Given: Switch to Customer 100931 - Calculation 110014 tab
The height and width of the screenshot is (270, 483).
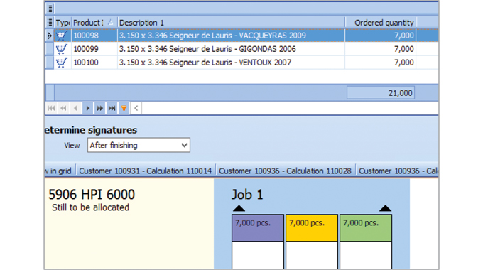Looking at the screenshot, I should click(x=146, y=171).
